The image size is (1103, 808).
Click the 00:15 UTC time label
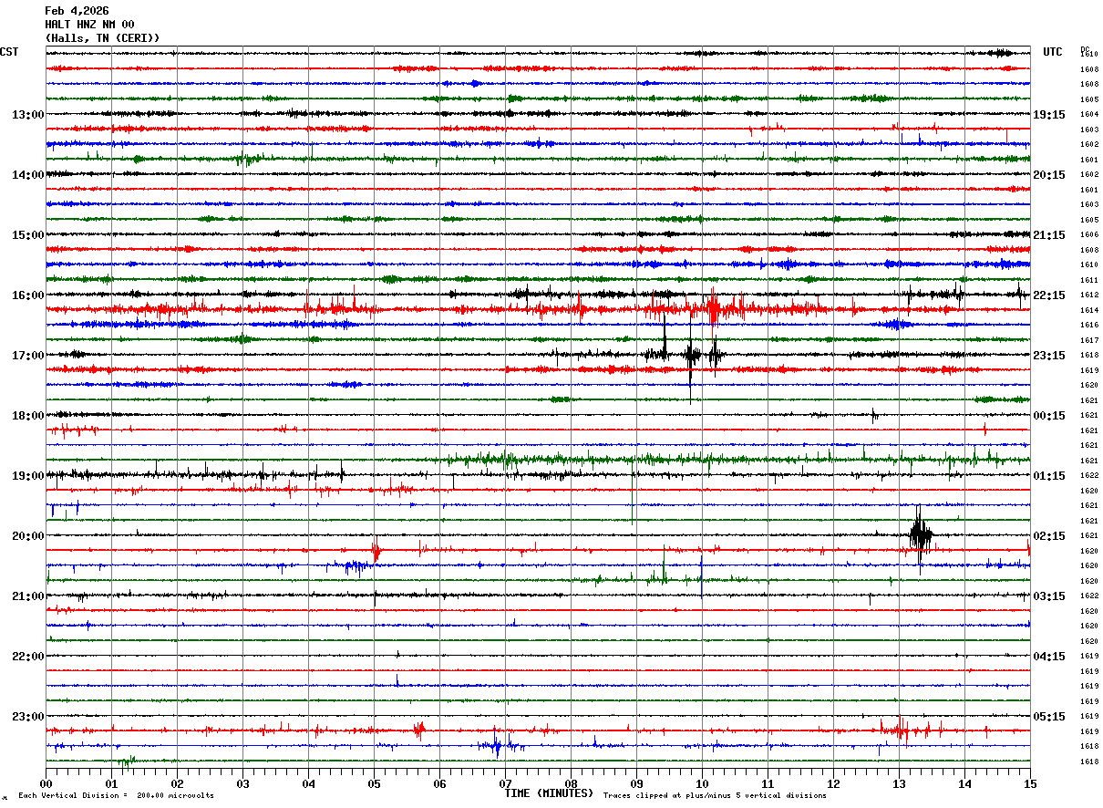1049,416
